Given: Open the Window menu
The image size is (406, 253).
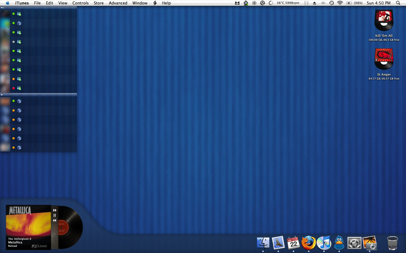Looking at the screenshot, I should pos(140,3).
